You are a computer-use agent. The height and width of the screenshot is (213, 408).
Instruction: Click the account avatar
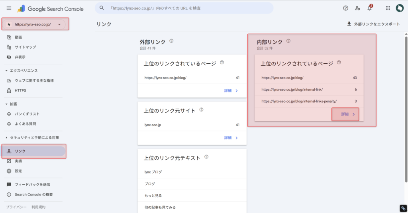point(400,8)
